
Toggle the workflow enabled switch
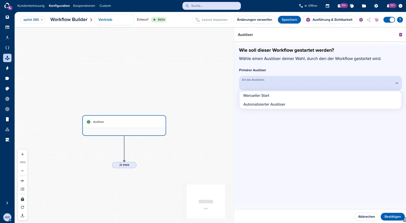389,20
